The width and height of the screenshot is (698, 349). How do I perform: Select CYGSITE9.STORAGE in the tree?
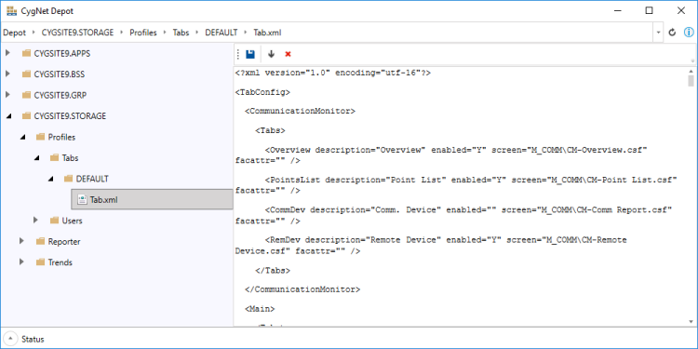pos(70,116)
